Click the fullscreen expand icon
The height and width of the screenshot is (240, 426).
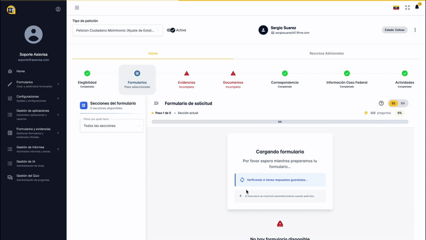click(x=407, y=7)
